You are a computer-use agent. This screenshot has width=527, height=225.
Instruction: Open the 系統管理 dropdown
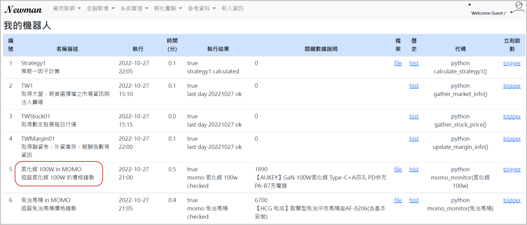(x=134, y=9)
